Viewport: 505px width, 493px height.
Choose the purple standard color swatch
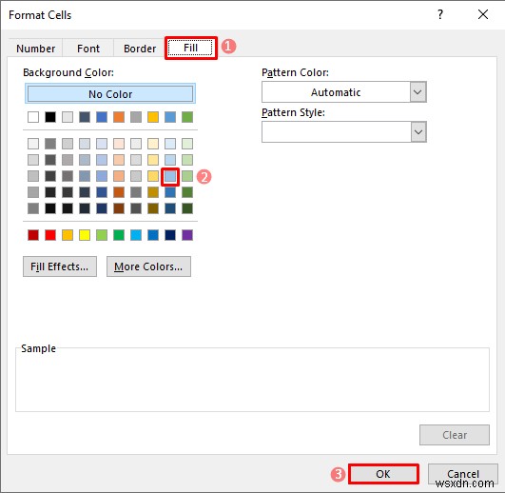coord(187,235)
